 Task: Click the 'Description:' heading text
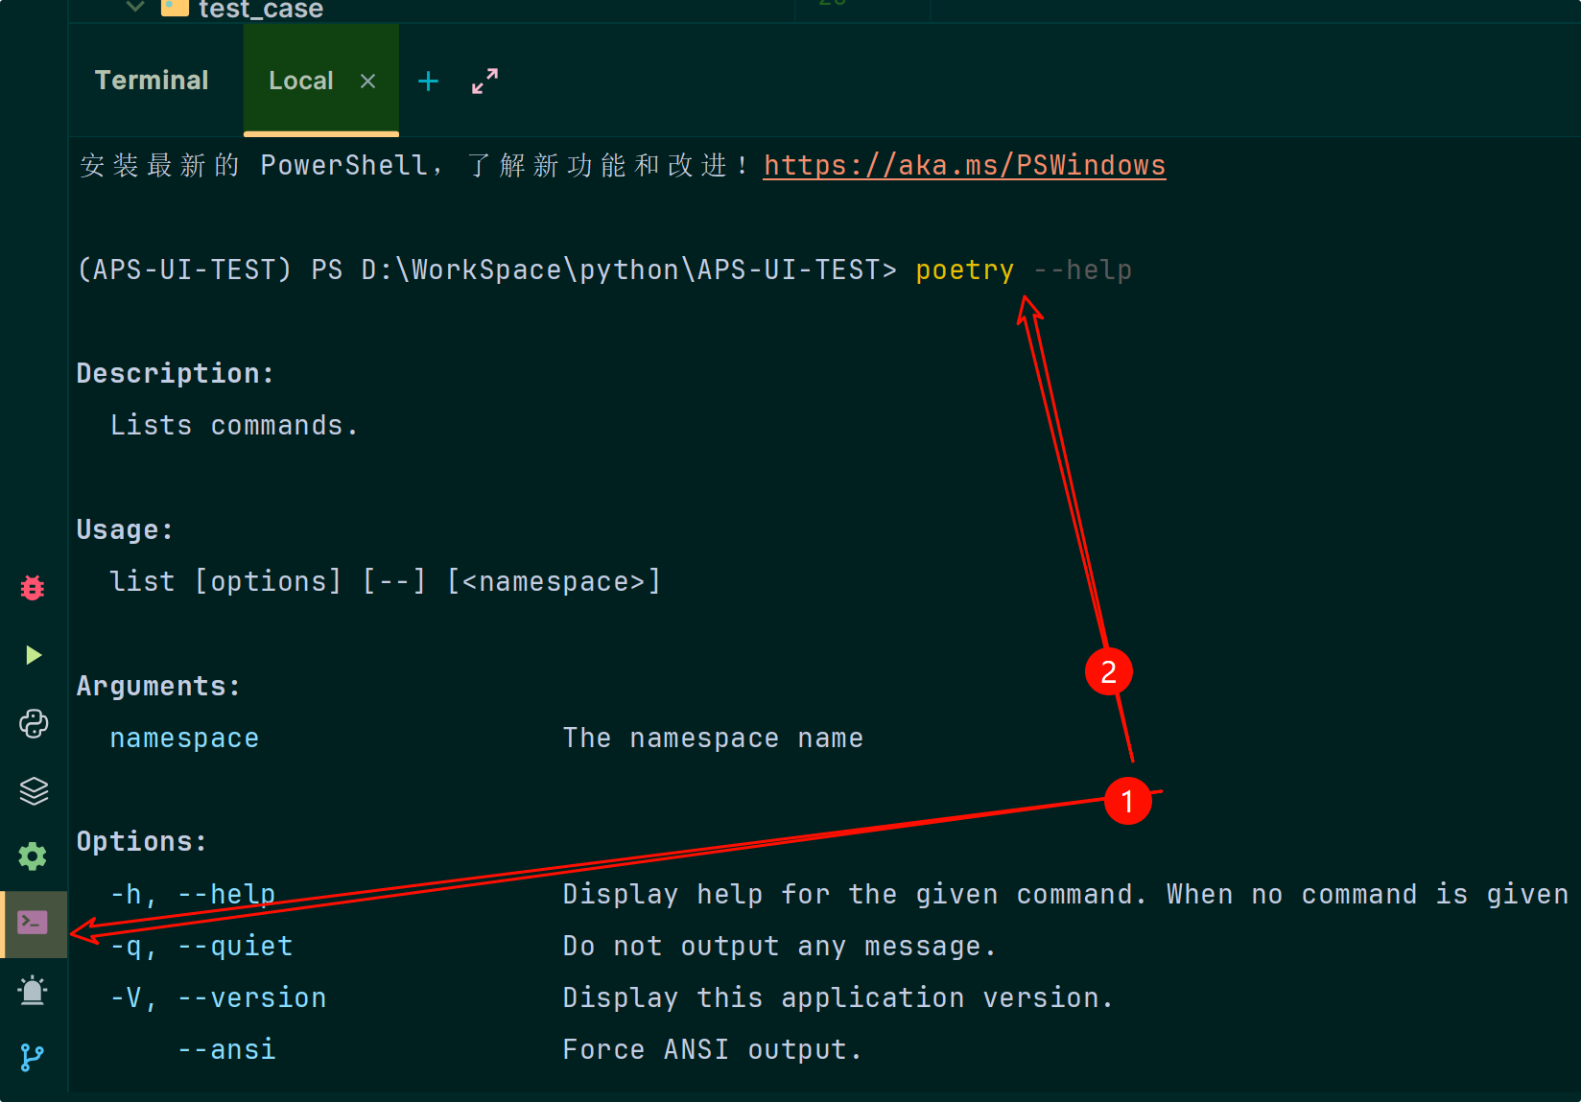click(175, 373)
